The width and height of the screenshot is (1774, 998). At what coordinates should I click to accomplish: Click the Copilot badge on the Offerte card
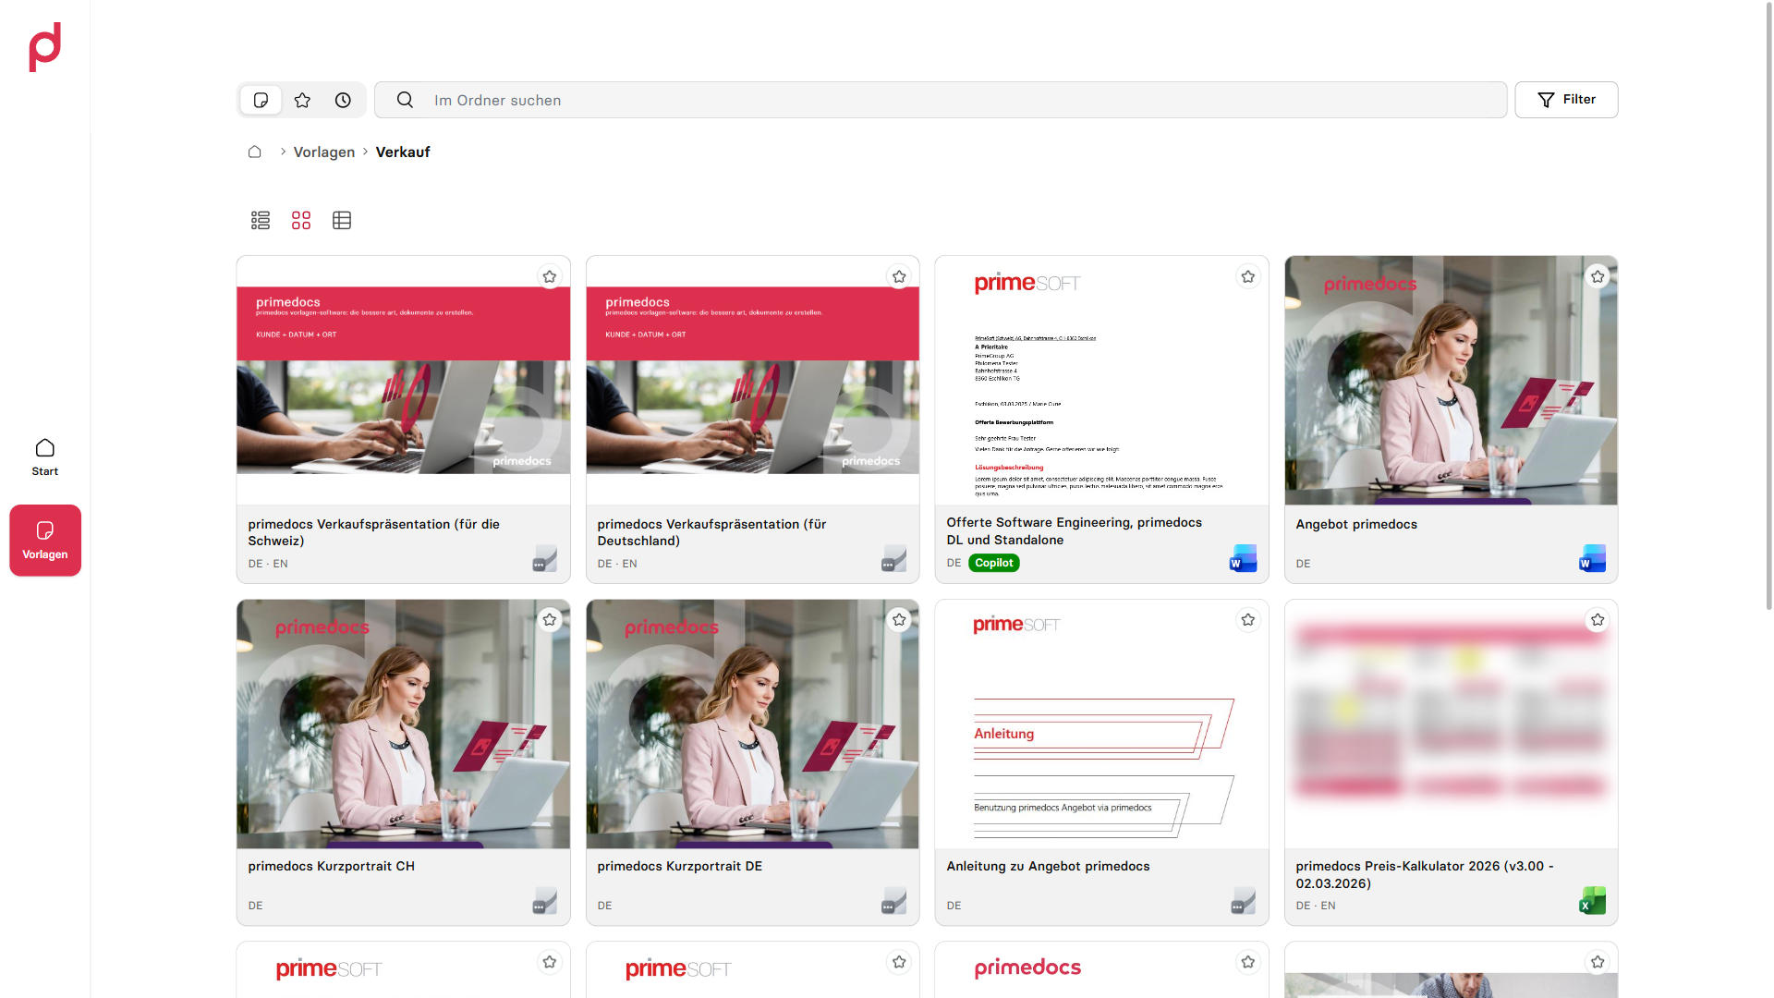[x=994, y=563]
